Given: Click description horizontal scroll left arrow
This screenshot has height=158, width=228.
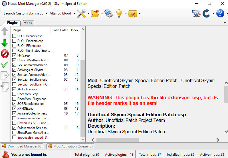Looking at the screenshot, I should point(93,140).
